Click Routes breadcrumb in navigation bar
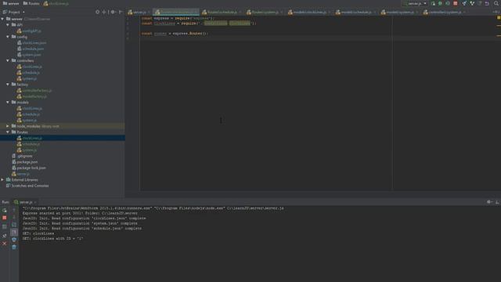Image resolution: width=501 pixels, height=282 pixels. click(x=31, y=3)
